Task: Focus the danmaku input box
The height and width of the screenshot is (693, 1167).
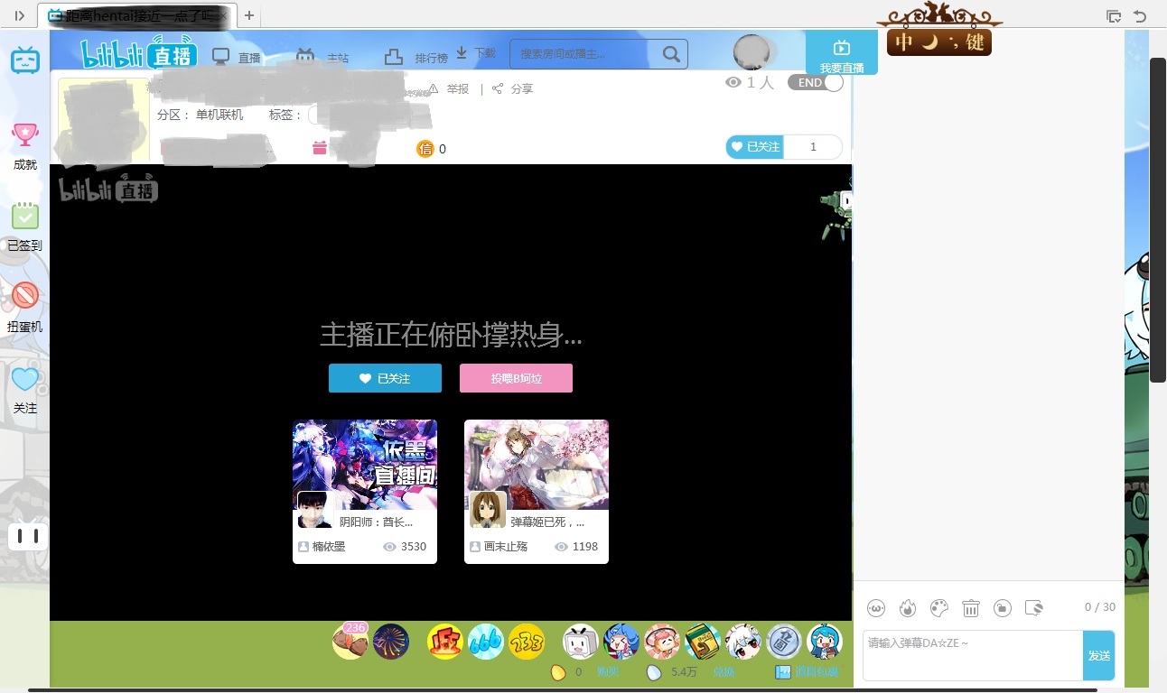Action: [973, 655]
